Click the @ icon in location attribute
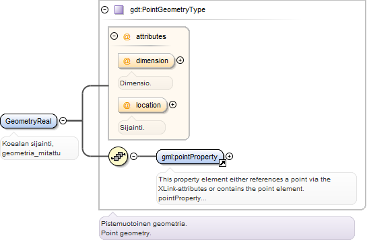Image resolution: width=367 pixels, height=242 pixels. (x=127, y=106)
